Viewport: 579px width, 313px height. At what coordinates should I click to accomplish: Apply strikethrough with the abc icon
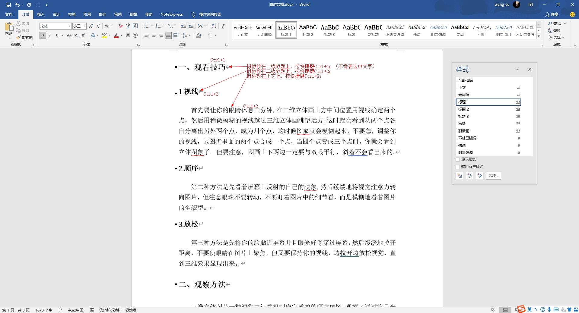click(x=69, y=35)
